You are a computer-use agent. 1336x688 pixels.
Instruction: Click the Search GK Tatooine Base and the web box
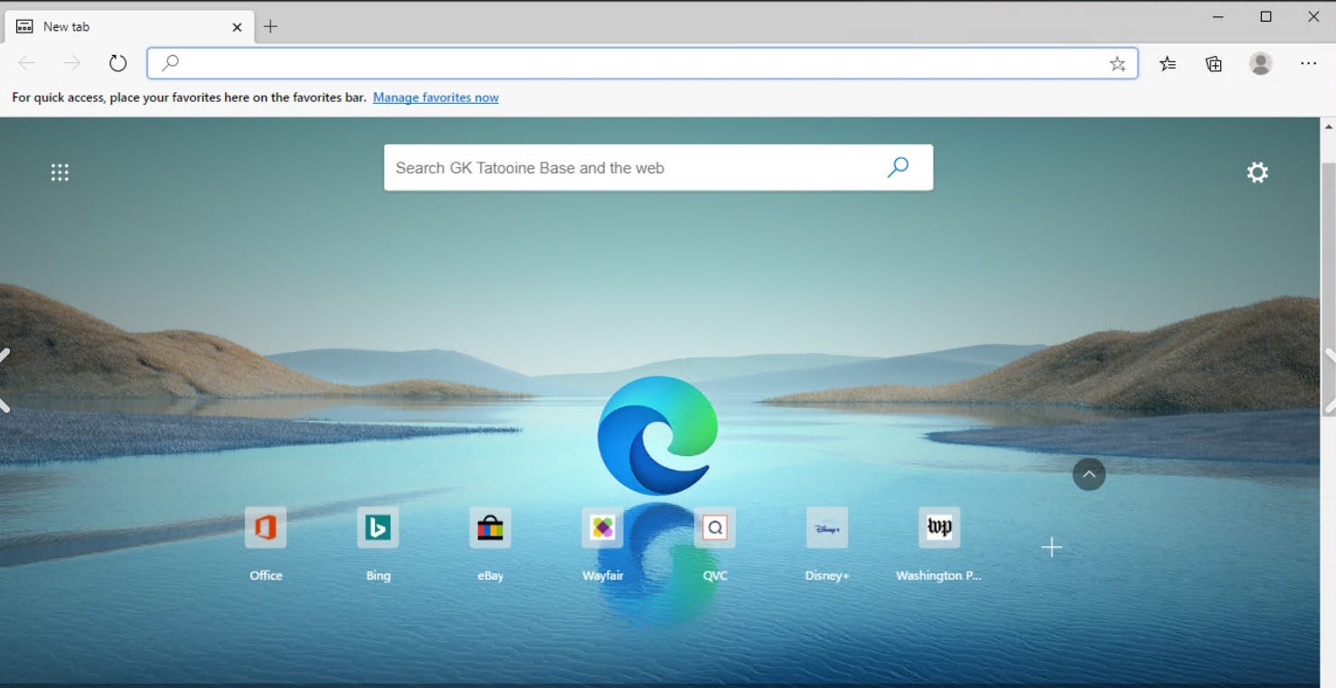[658, 168]
